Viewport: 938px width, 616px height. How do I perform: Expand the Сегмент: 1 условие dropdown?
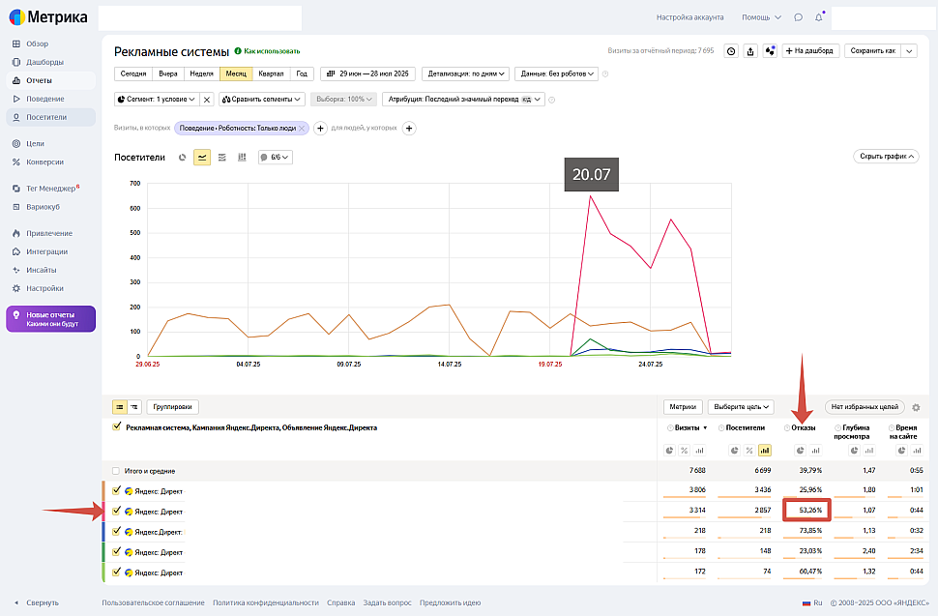[156, 100]
